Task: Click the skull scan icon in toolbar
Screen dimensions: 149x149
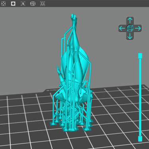Action: pos(43,4)
